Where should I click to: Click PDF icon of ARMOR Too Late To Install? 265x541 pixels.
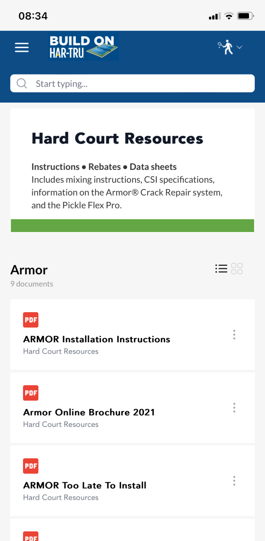pos(31,466)
